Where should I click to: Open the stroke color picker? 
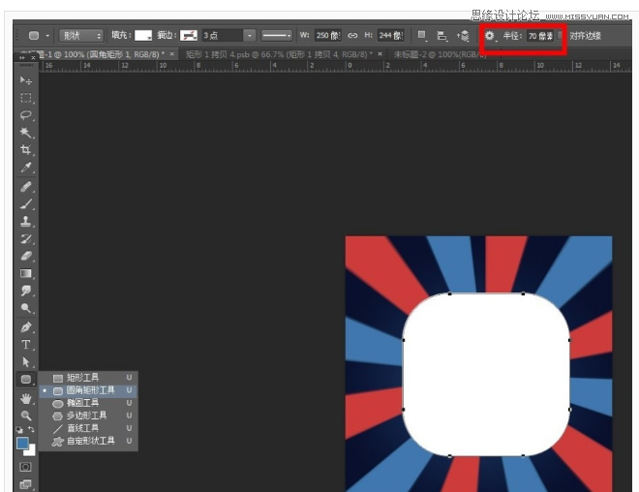click(189, 36)
